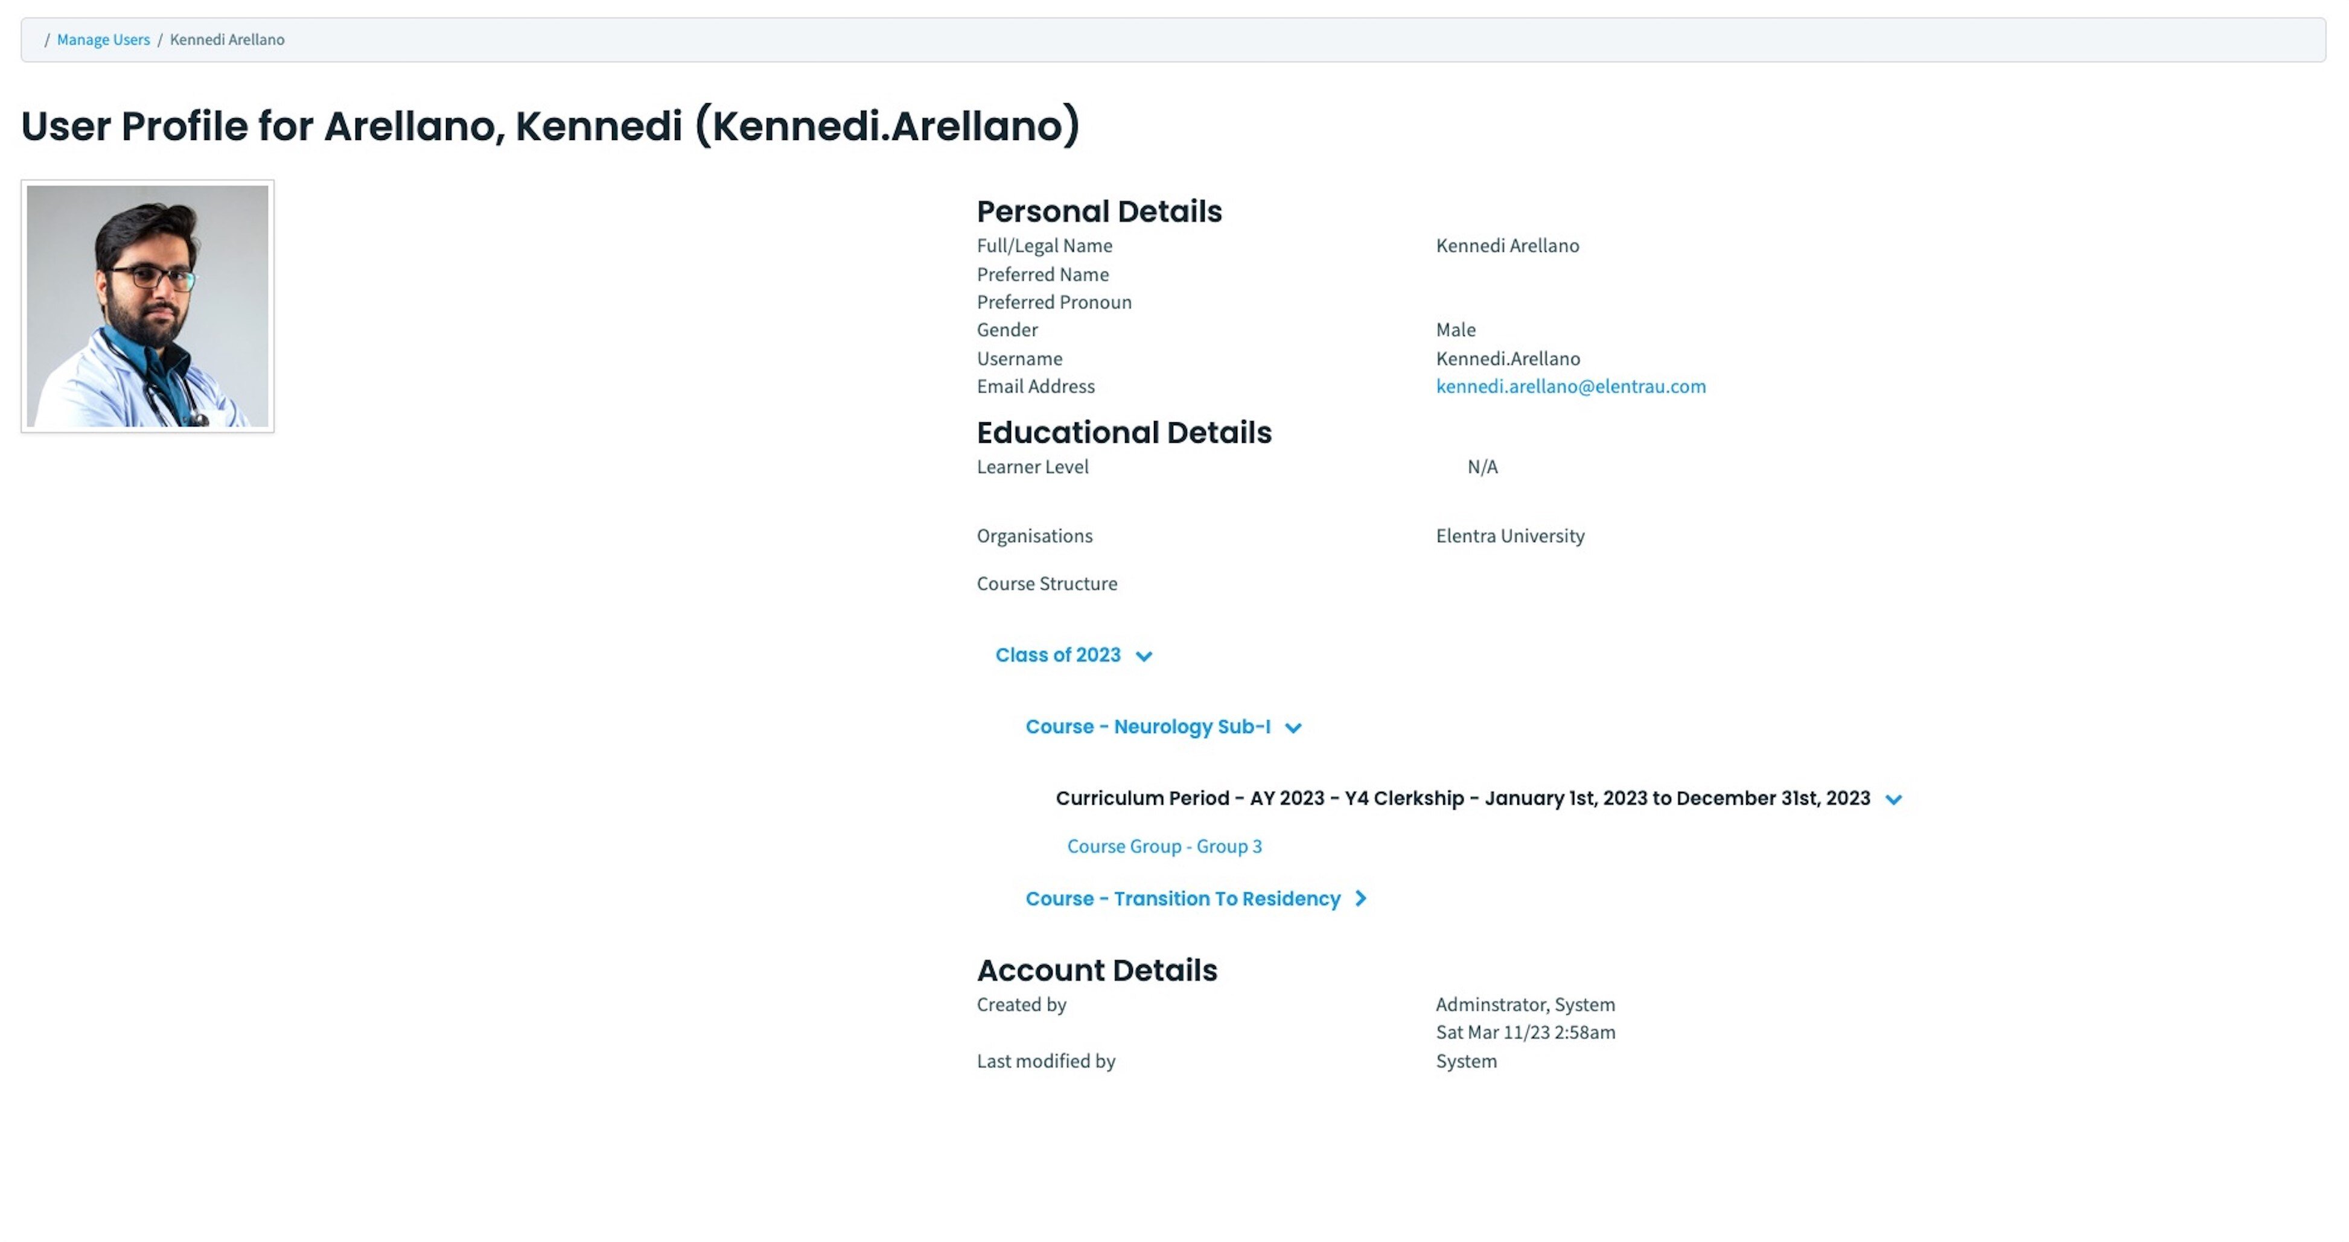Select the 'Kennedi Arellano' full name value
The image size is (2349, 1242).
pos(1507,245)
